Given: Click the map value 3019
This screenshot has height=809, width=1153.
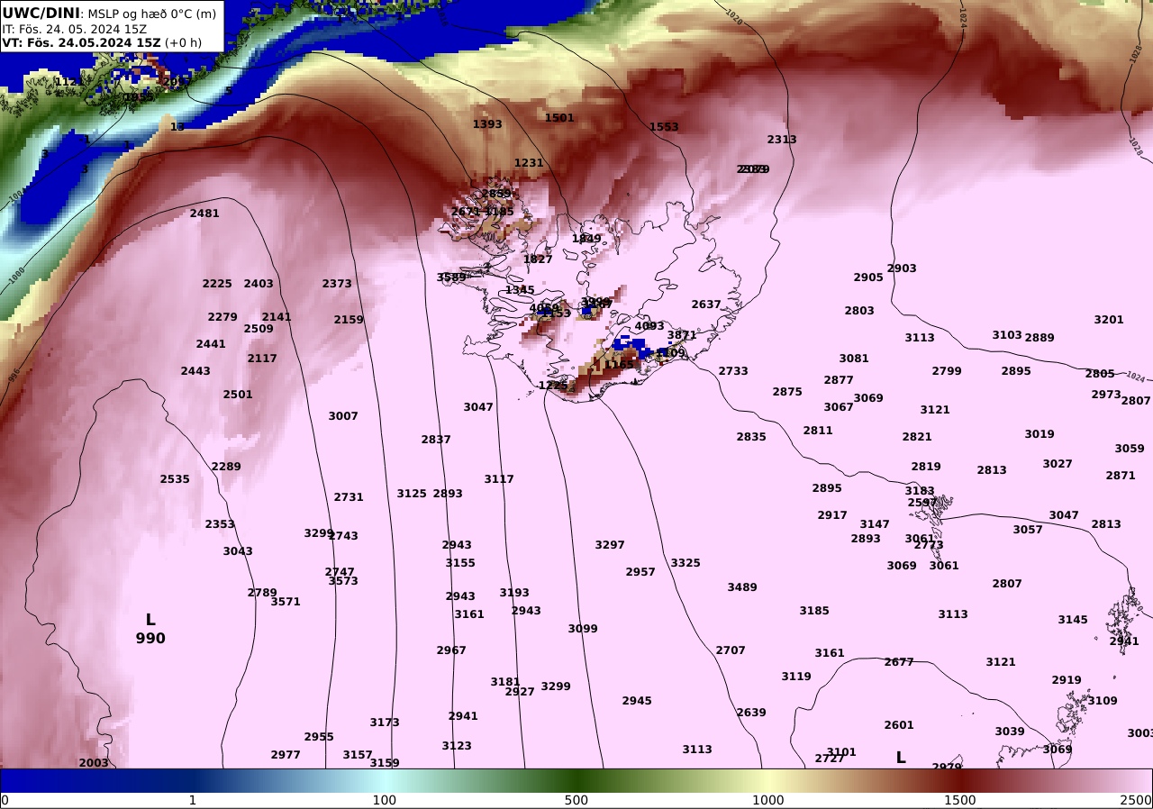Looking at the screenshot, I should click(1040, 434).
